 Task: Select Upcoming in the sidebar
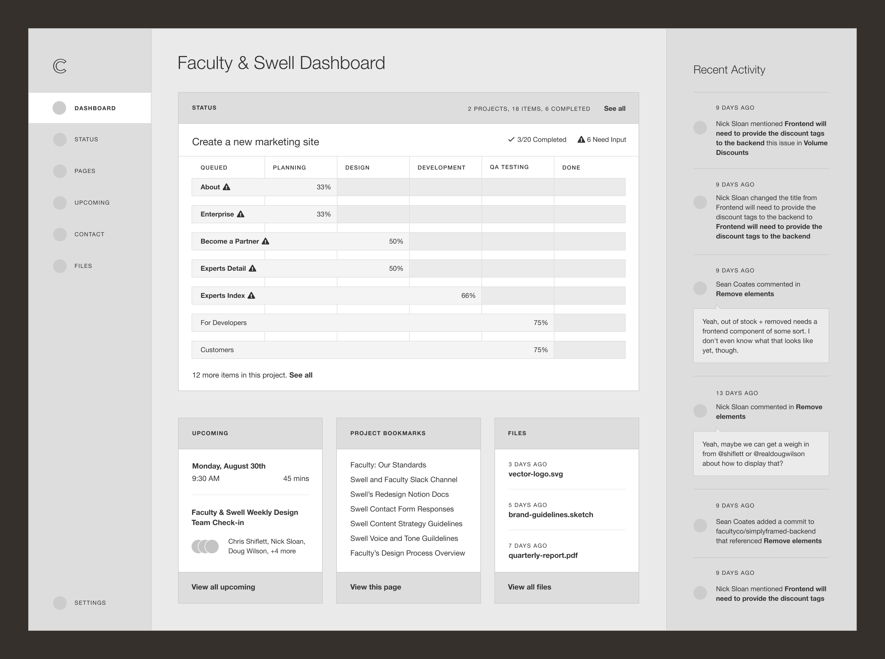[x=92, y=203]
